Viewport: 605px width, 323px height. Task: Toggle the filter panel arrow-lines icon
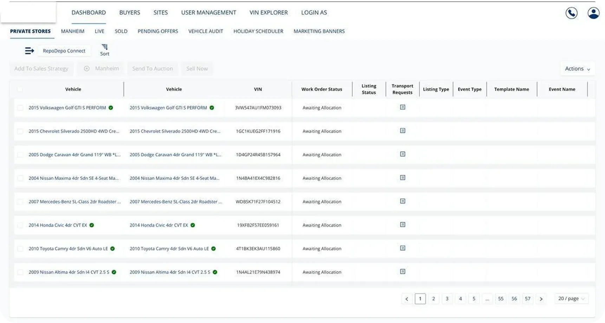tap(30, 51)
